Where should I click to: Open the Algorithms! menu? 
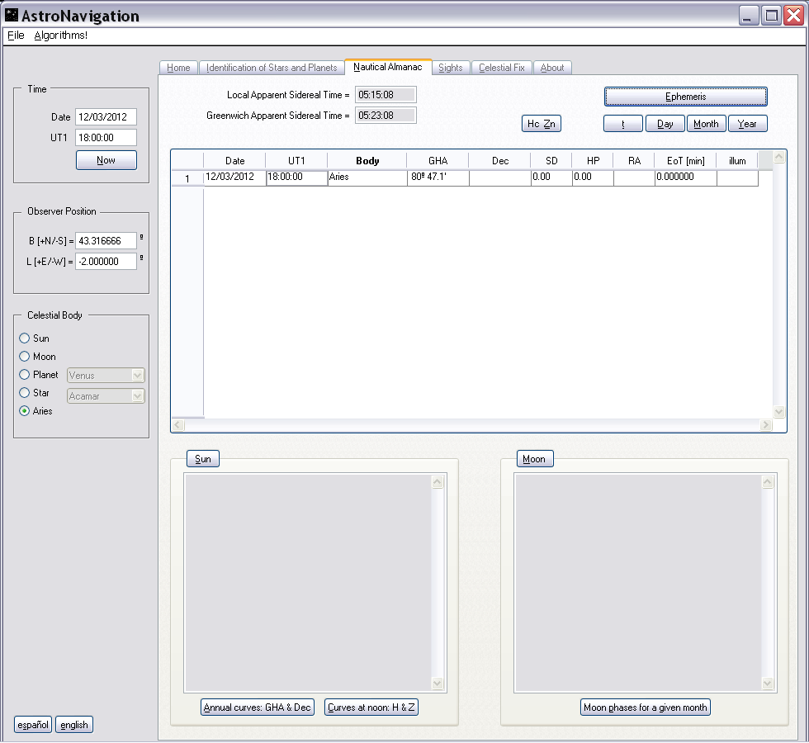60,35
